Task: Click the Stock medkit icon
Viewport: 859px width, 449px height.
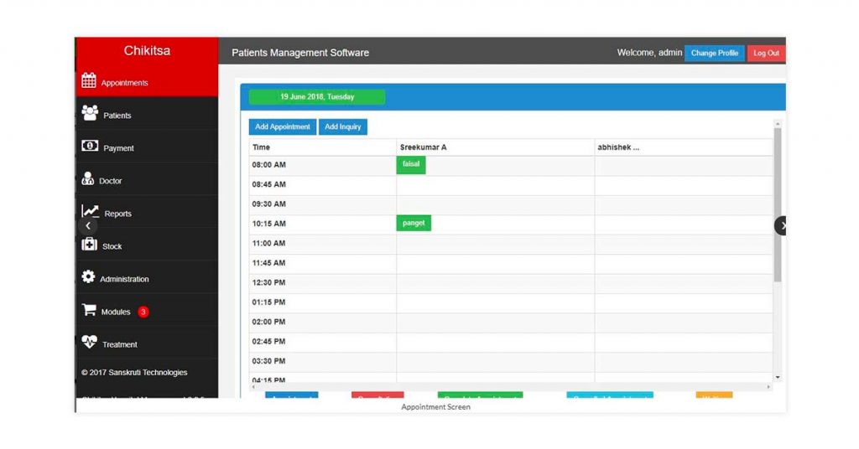Action: point(89,244)
